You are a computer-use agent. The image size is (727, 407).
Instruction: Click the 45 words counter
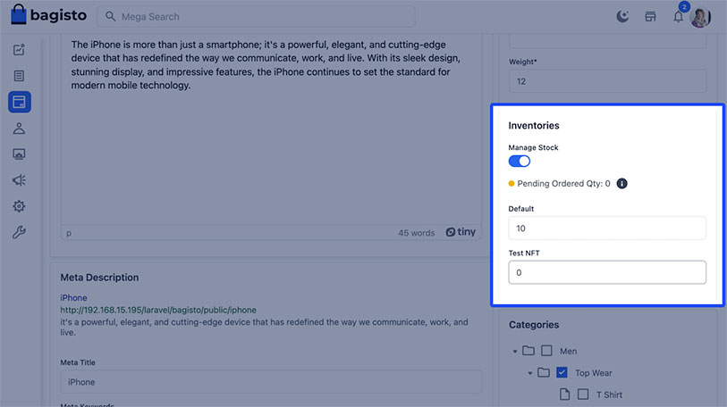tap(417, 233)
